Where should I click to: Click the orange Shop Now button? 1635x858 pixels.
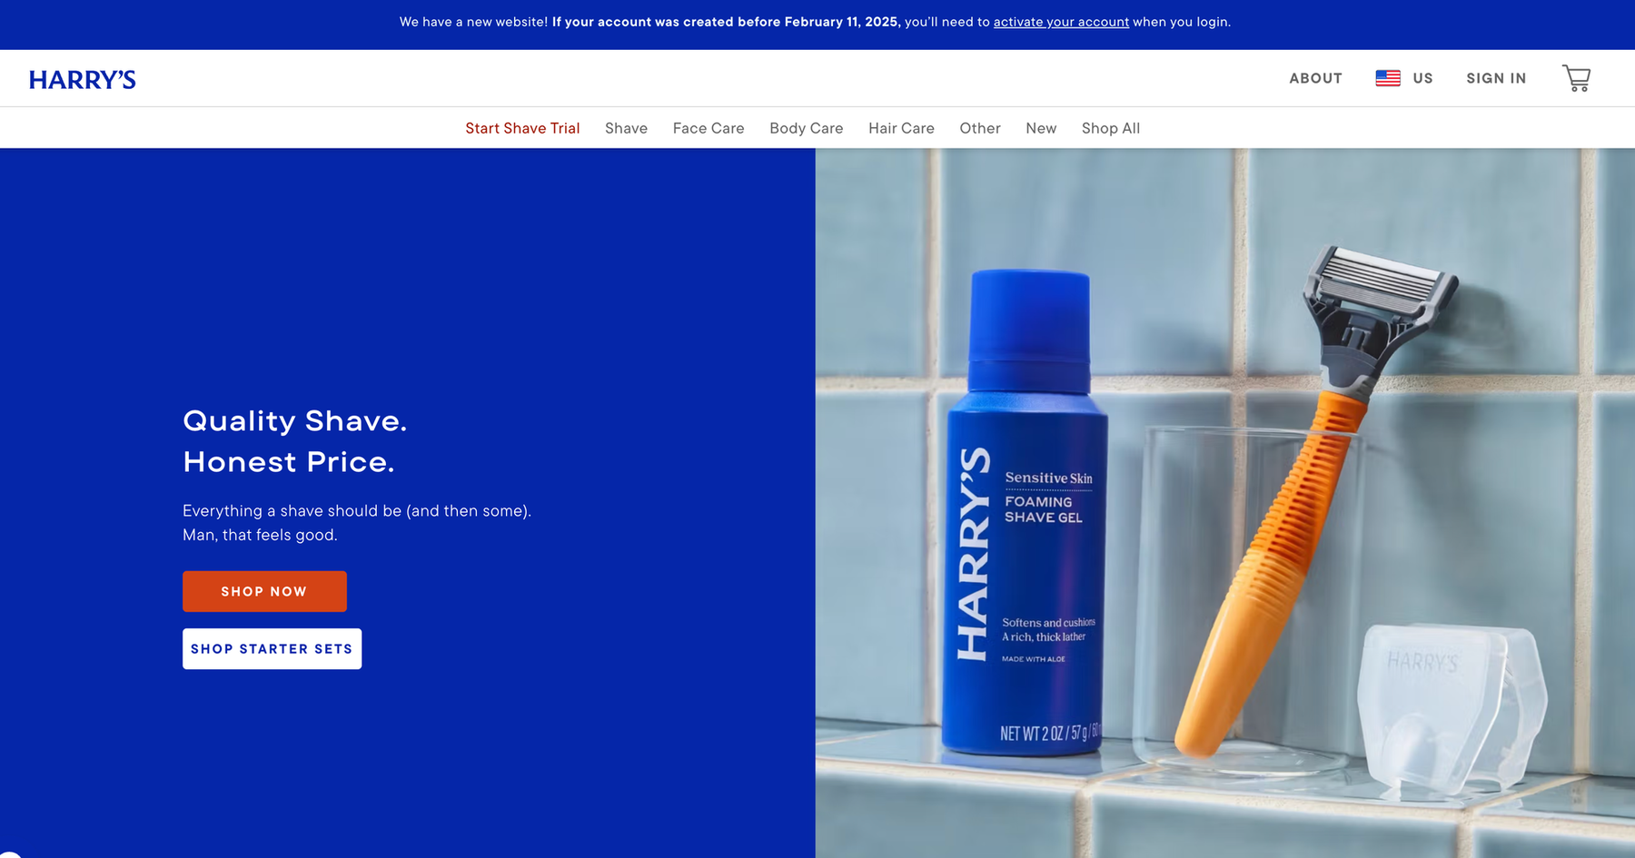(x=264, y=591)
